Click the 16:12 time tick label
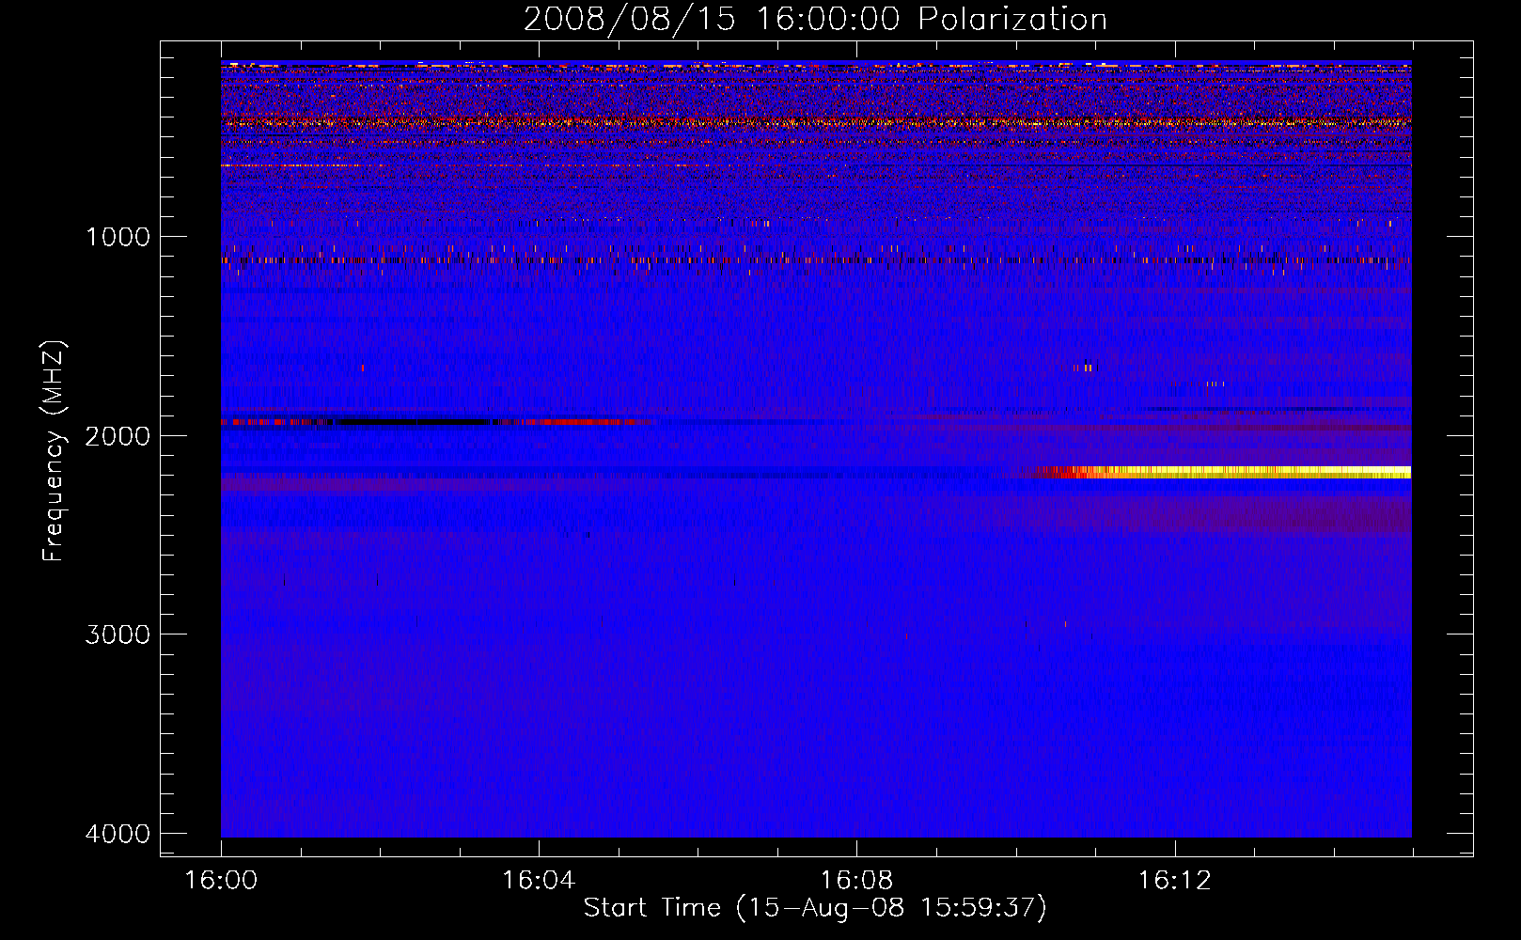The width and height of the screenshot is (1521, 940). point(1174,881)
